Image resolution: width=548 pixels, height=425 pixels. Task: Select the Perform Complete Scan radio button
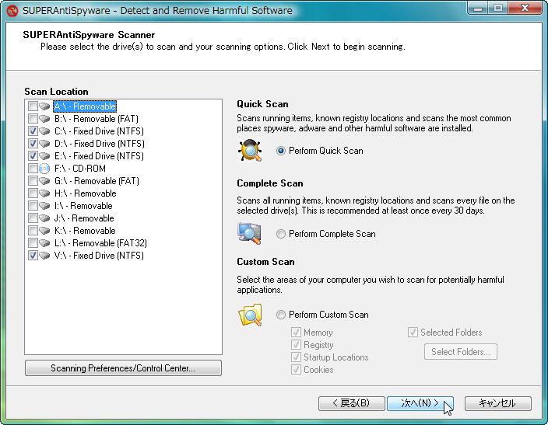click(x=281, y=234)
